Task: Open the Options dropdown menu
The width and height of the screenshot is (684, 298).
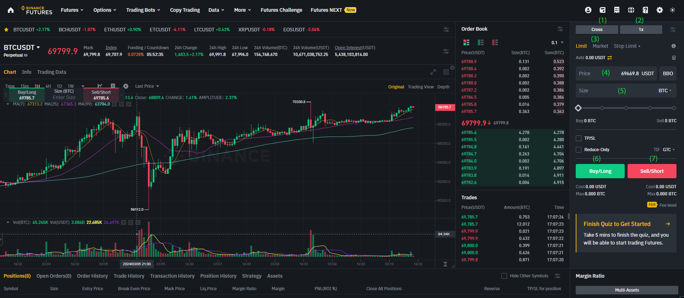Action: click(105, 10)
